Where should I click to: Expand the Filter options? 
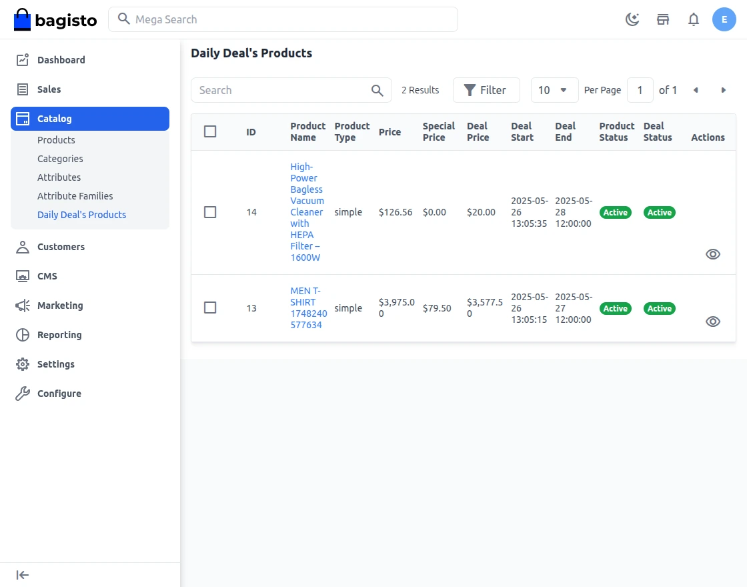486,89
